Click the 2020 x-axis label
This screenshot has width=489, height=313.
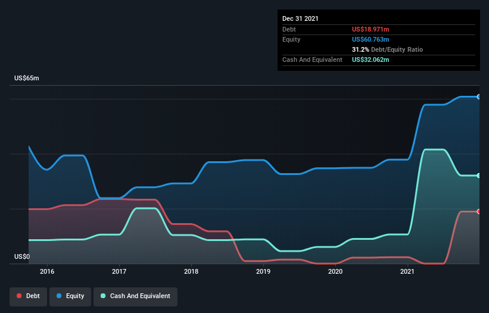tap(335, 271)
